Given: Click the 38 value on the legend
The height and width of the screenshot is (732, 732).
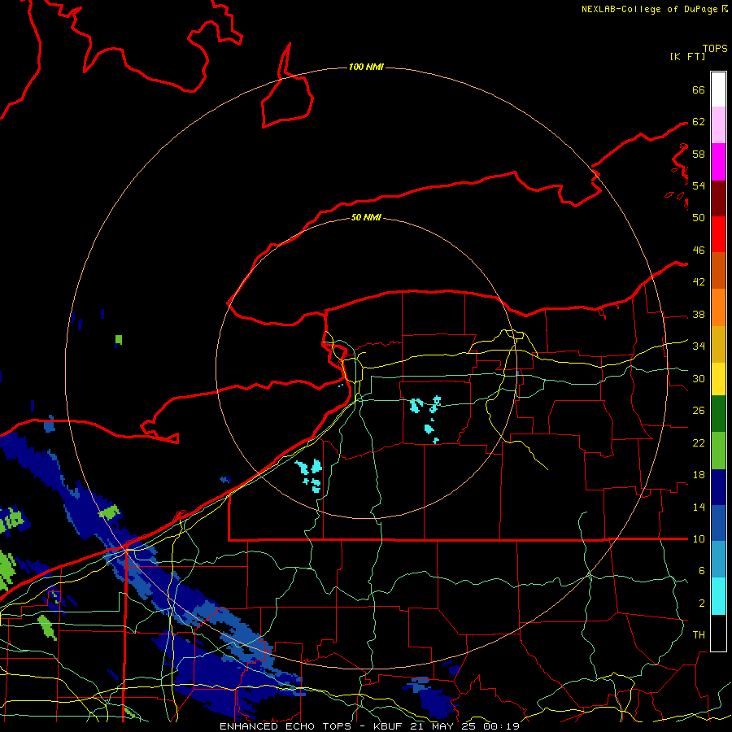Looking at the screenshot, I should point(699,315).
